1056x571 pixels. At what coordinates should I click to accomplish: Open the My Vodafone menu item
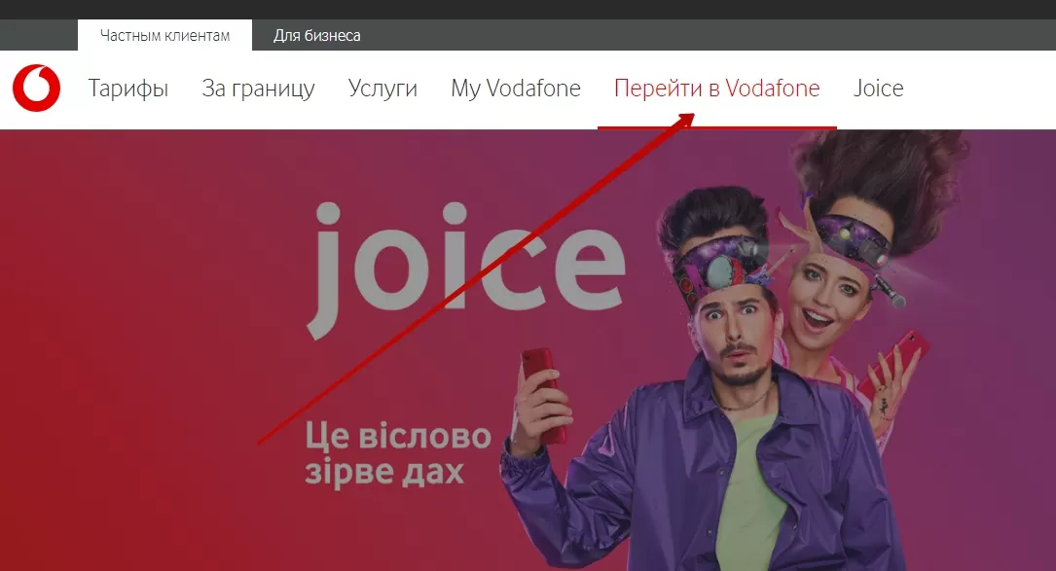point(516,89)
